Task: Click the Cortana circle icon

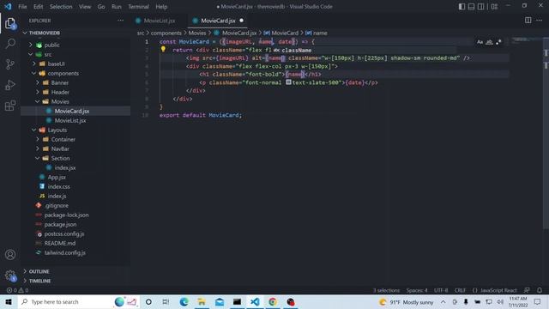Action: 148,301
